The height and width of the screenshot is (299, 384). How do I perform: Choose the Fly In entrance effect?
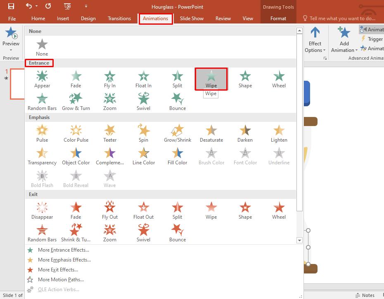coord(109,79)
